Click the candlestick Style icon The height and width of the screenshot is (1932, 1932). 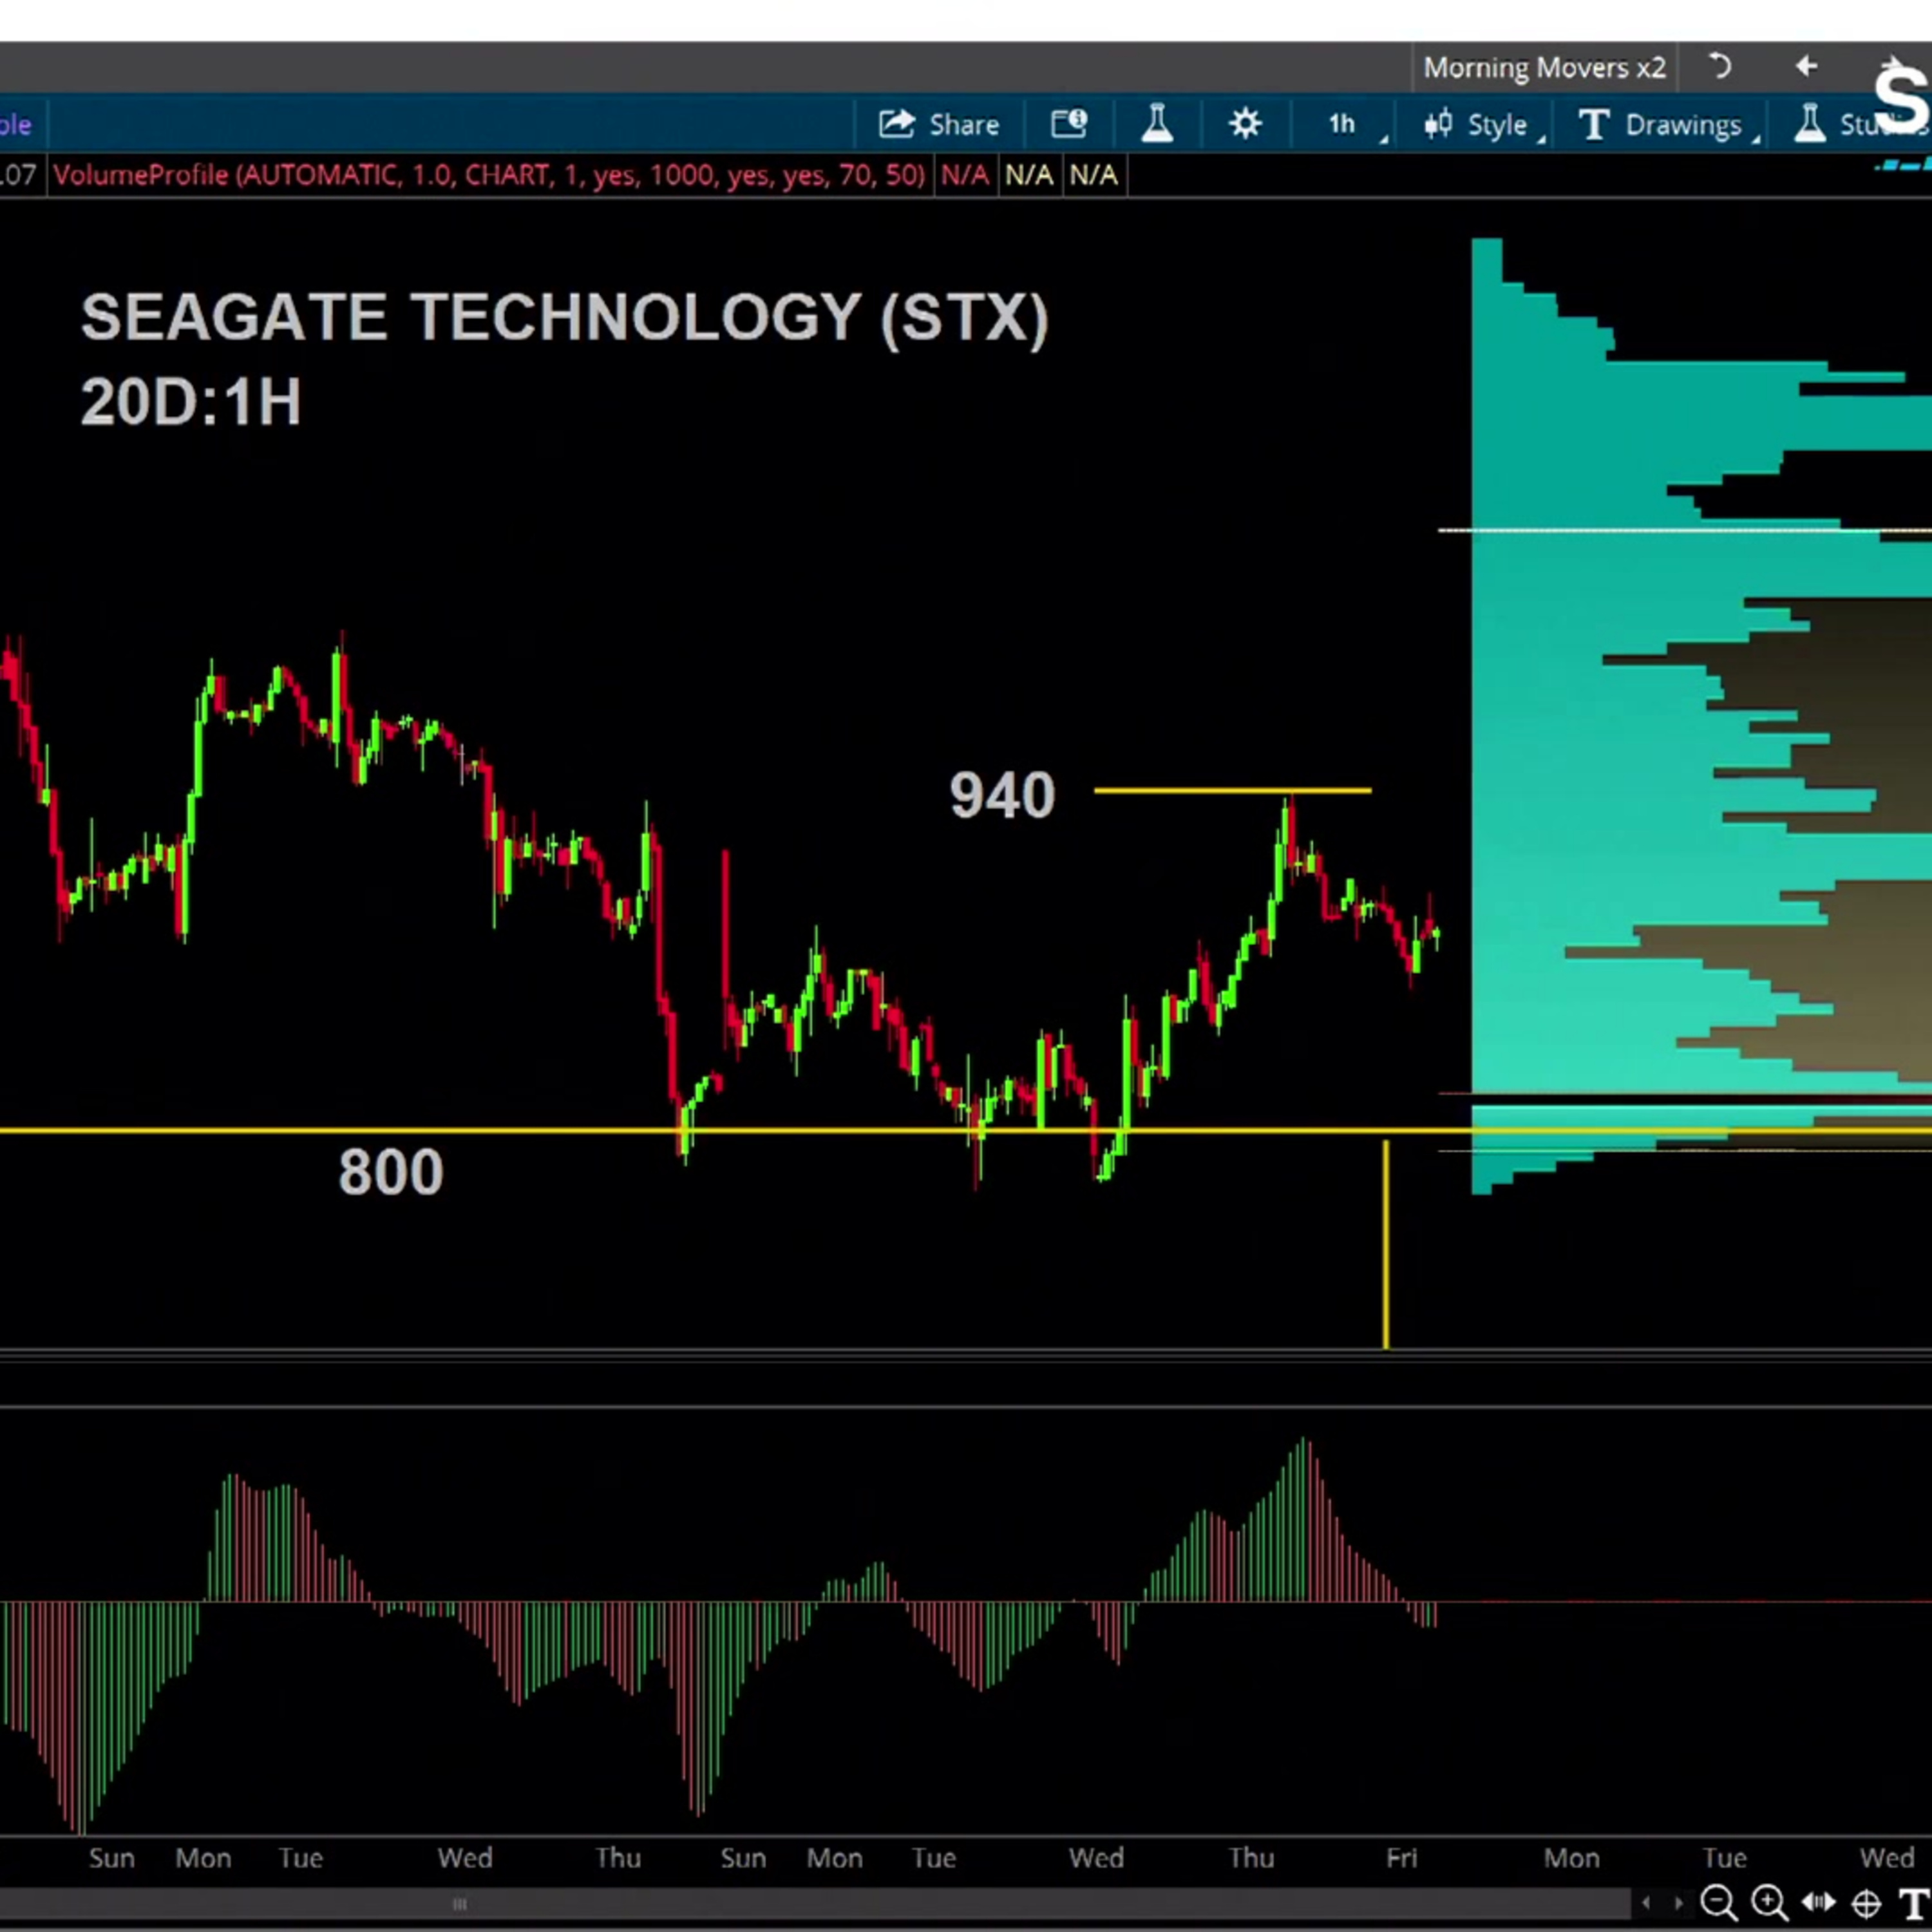click(1438, 124)
